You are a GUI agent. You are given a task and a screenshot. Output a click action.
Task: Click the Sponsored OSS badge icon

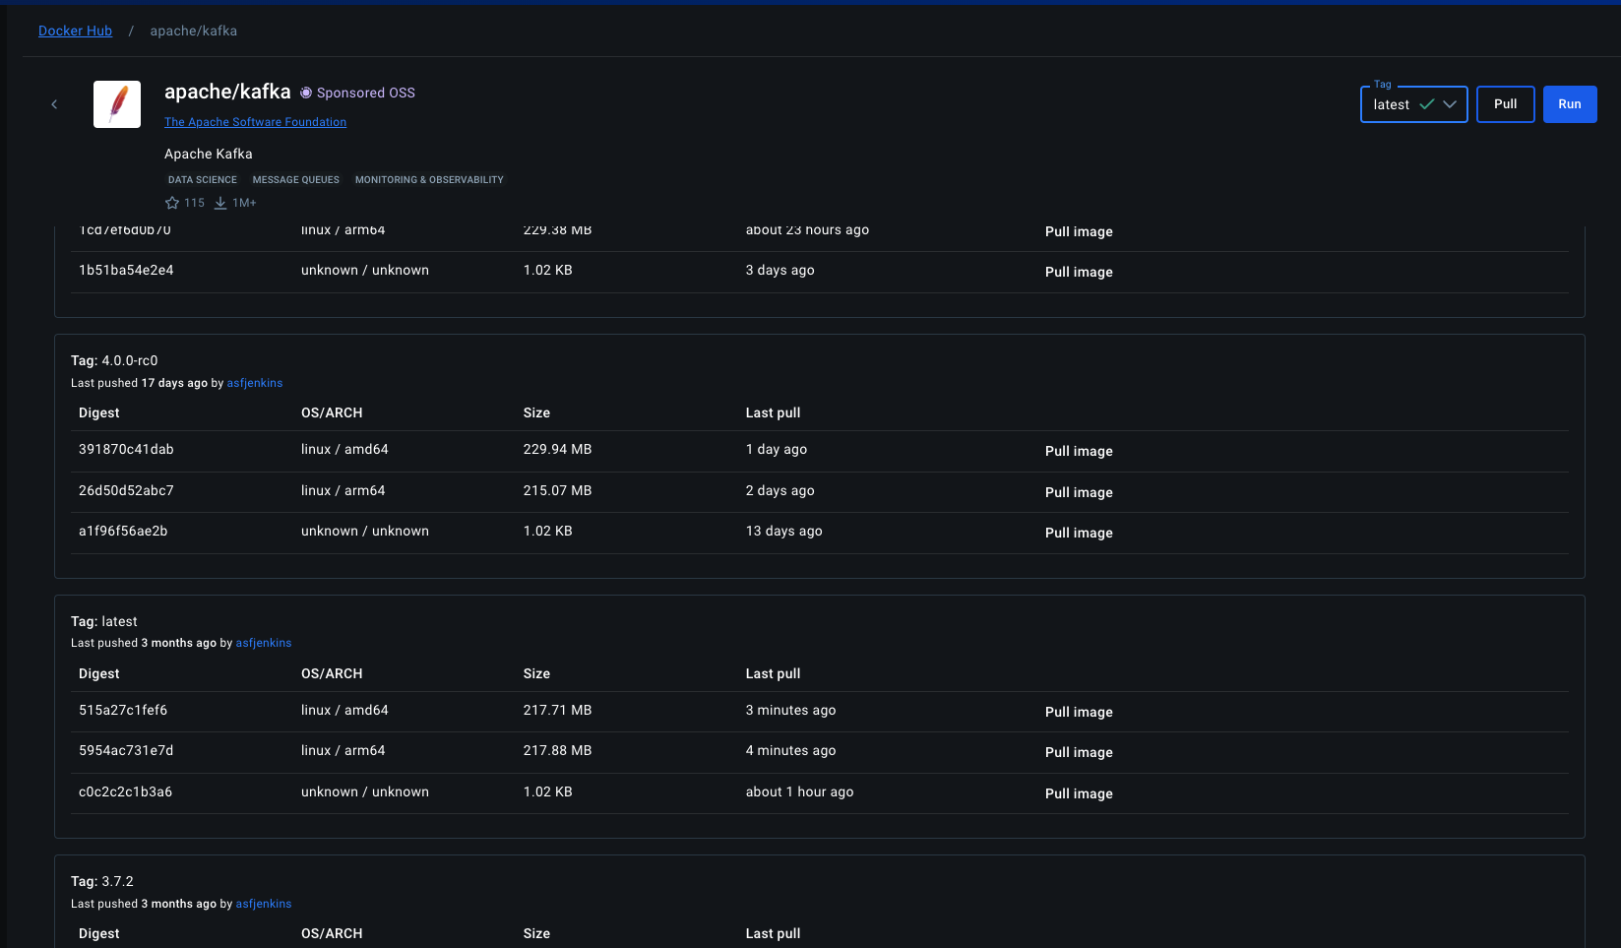[x=306, y=93]
